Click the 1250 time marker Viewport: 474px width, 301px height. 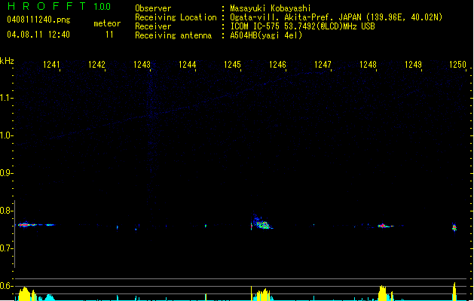pyautogui.click(x=457, y=65)
